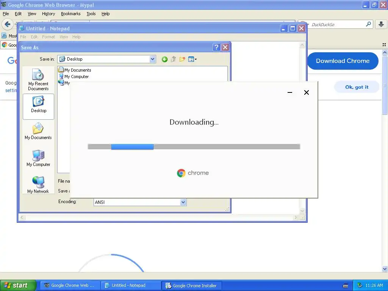Click the Notepad horizontal scrollbar left arrow

pos(22,217)
